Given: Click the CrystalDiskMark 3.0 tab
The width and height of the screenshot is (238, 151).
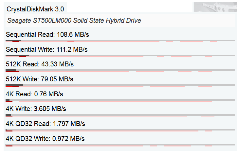Looking at the screenshot, I should coord(35,9).
